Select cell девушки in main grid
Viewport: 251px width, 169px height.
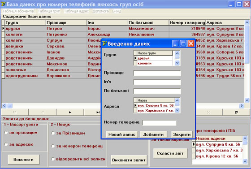[25, 46]
